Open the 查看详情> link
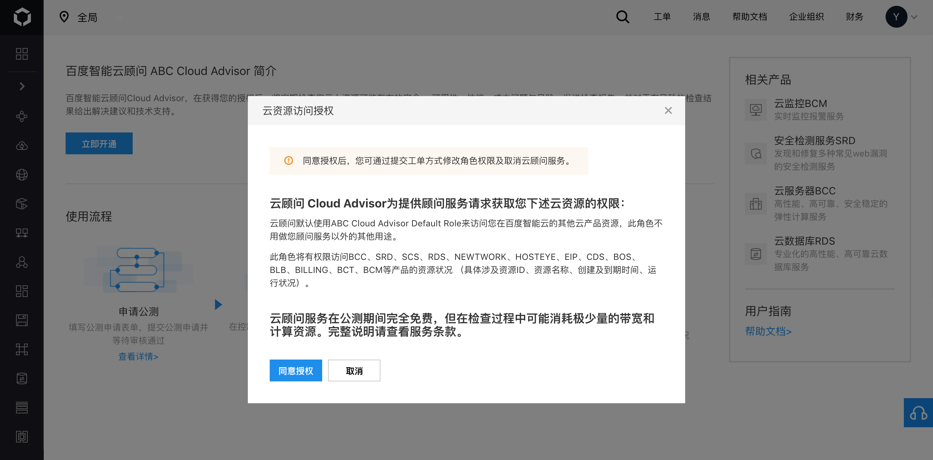This screenshot has width=933, height=460. click(x=138, y=357)
